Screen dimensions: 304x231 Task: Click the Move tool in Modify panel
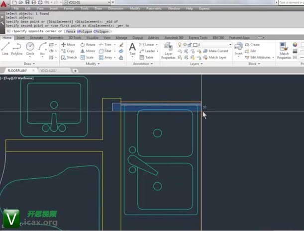click(x=68, y=45)
